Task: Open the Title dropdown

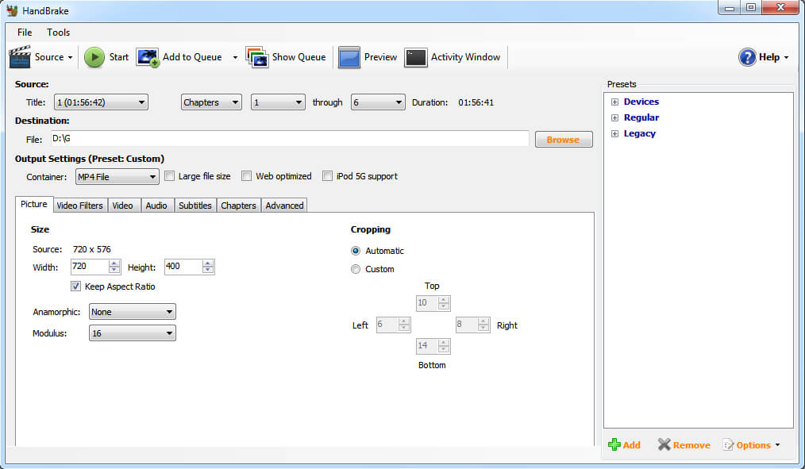Action: (x=101, y=102)
